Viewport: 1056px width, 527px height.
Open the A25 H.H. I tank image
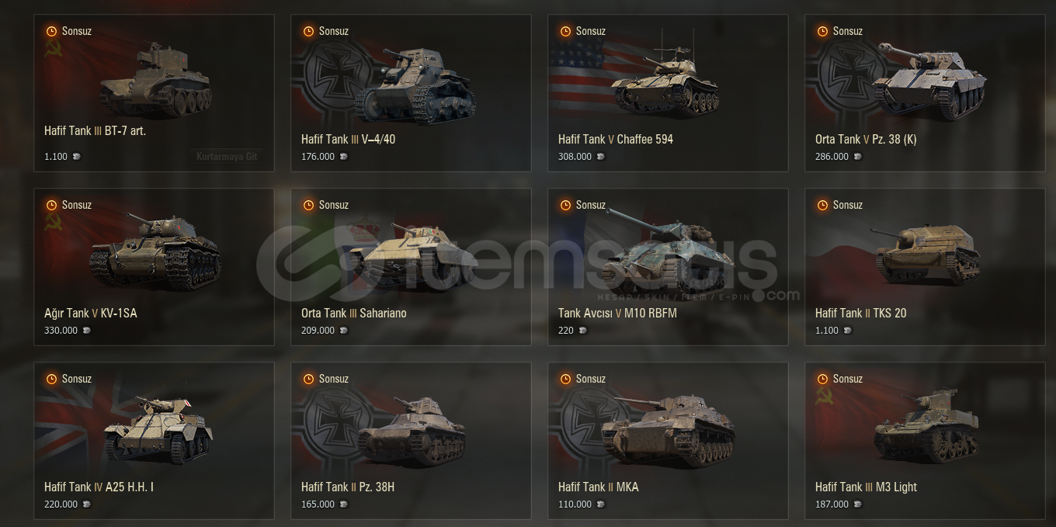click(x=158, y=429)
